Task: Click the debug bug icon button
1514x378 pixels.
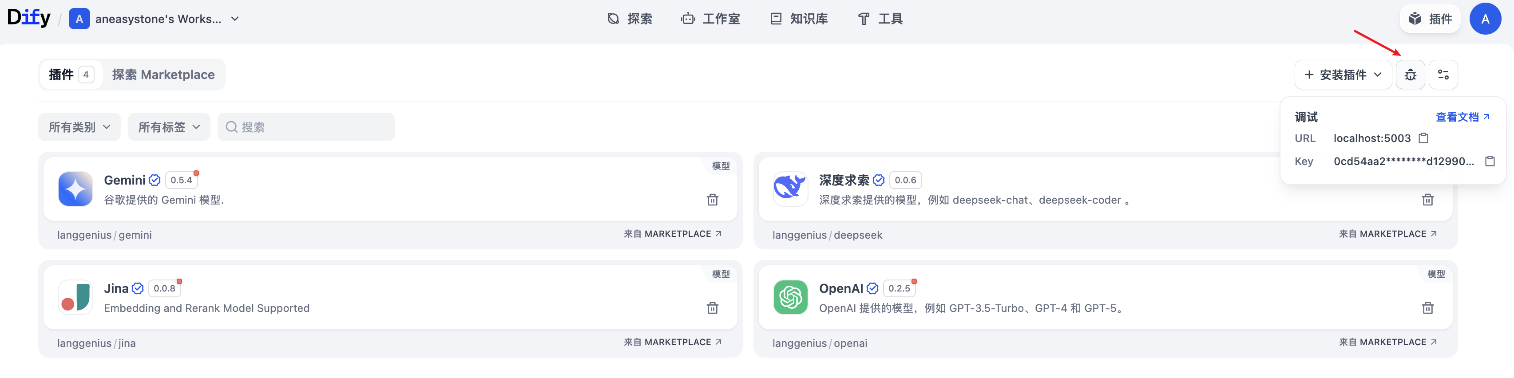Action: pyautogui.click(x=1410, y=75)
